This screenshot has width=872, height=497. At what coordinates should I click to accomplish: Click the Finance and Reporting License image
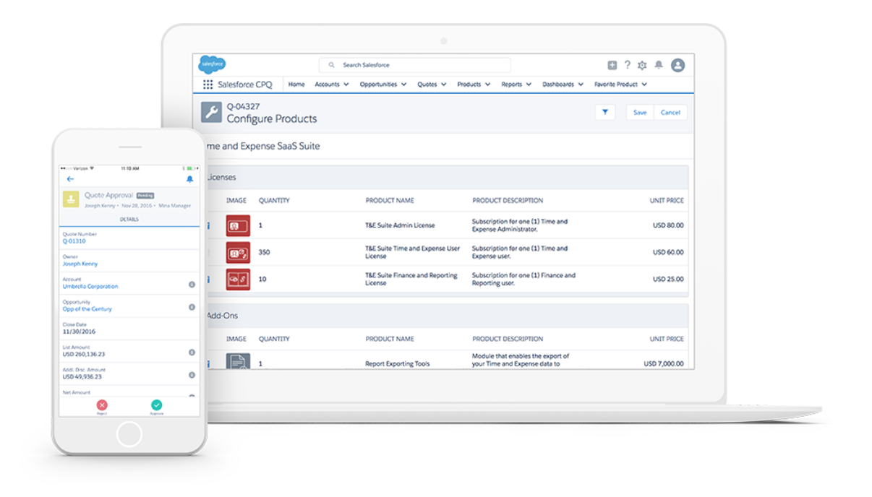(x=238, y=279)
